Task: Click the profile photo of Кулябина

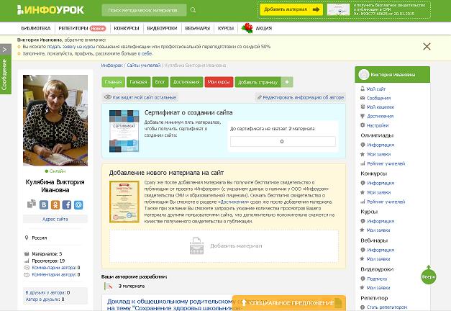Action: pos(55,120)
